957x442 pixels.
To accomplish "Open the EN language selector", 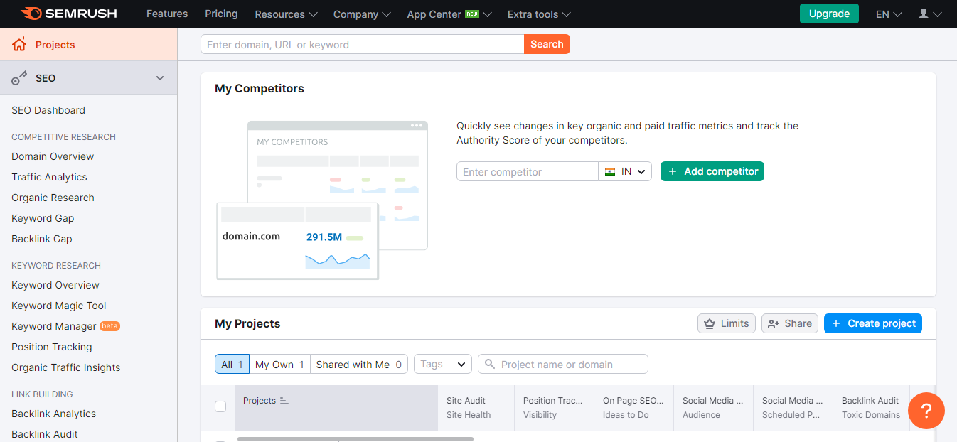I will pos(889,14).
